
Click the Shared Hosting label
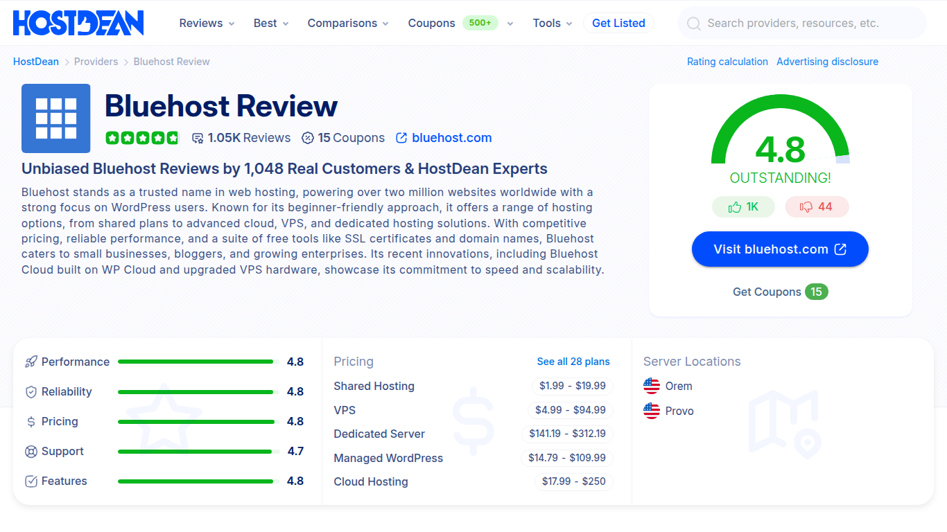coord(374,386)
